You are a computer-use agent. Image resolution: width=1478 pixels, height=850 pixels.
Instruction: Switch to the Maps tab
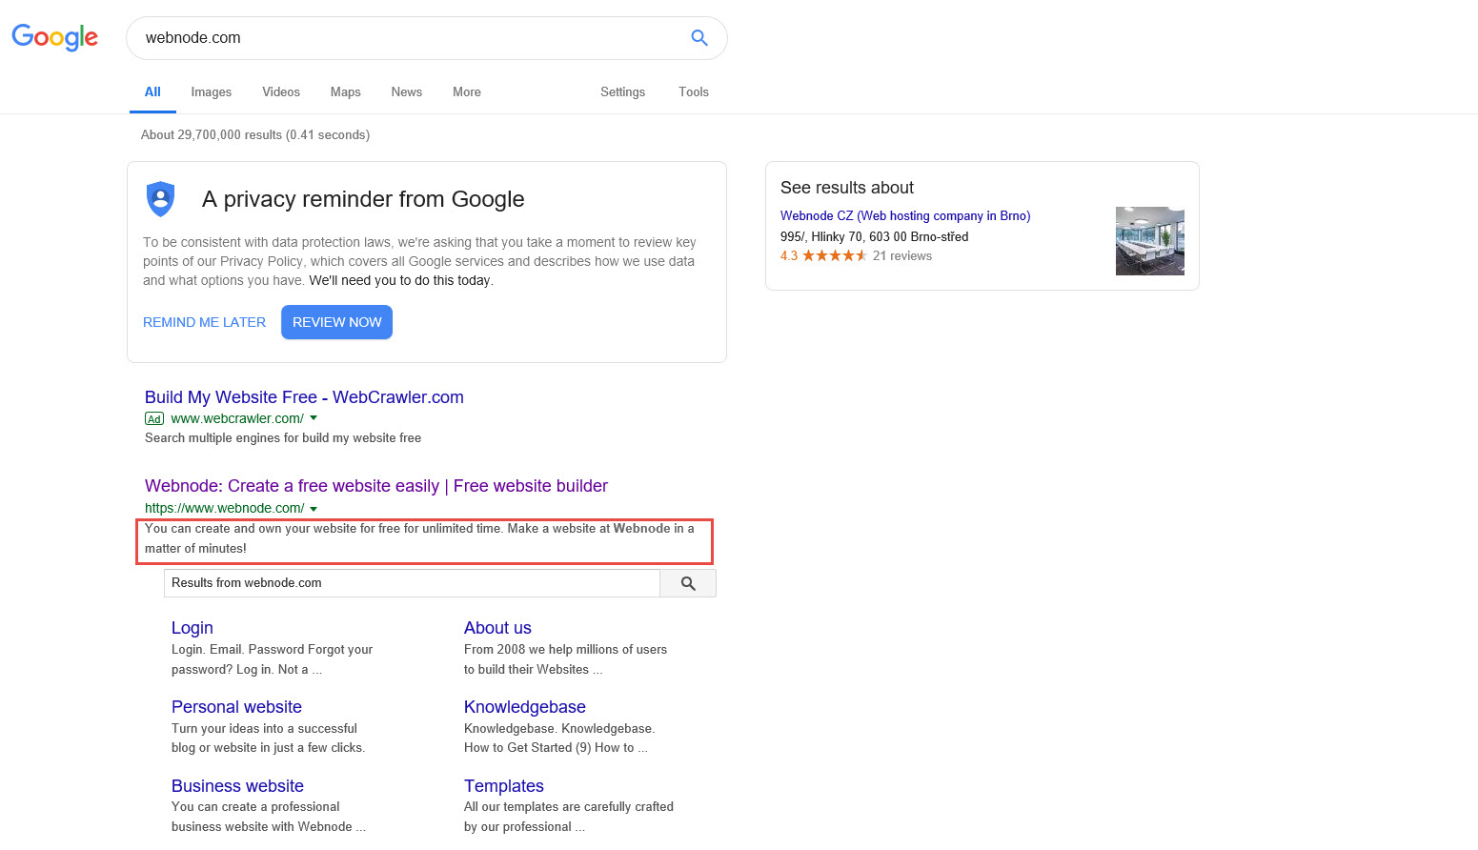click(345, 91)
